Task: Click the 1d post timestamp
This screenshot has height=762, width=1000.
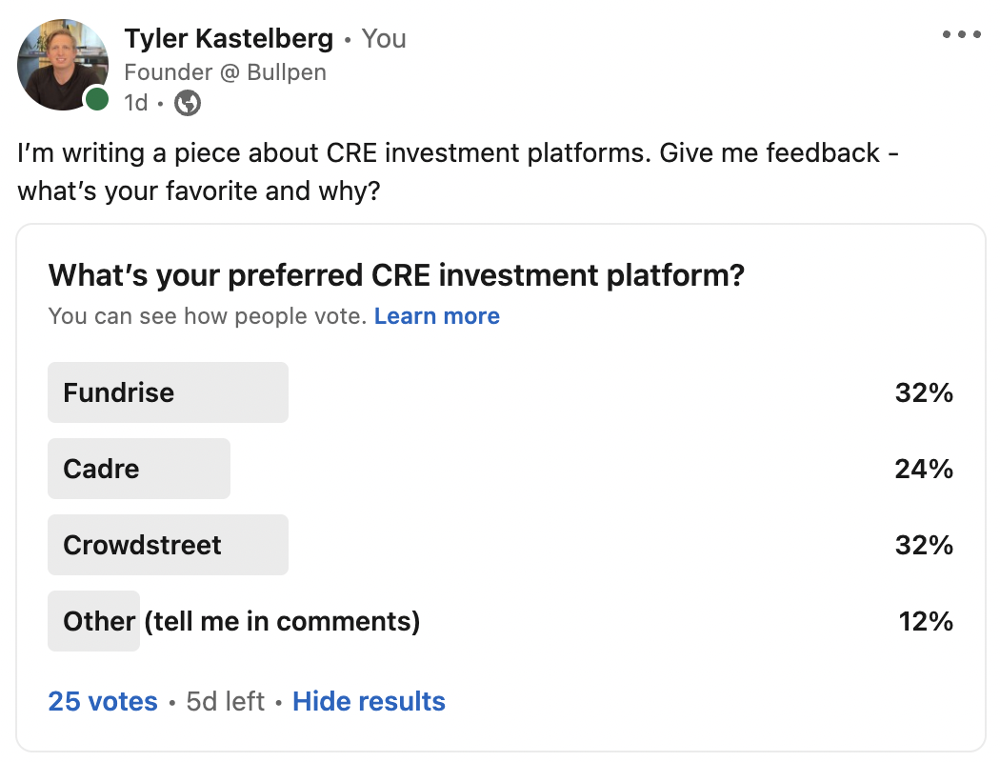Action: pos(136,103)
